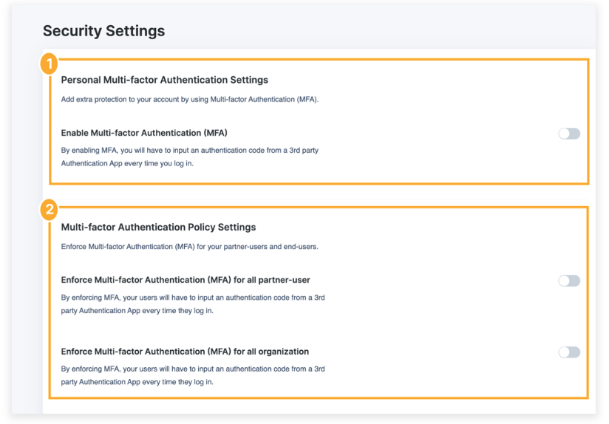Toggle MFA enforcement for all partner-user
Image resolution: width=609 pixels, height=424 pixels.
pyautogui.click(x=569, y=281)
